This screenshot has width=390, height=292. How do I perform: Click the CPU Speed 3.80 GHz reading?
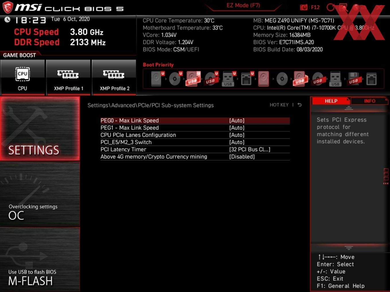(x=59, y=32)
